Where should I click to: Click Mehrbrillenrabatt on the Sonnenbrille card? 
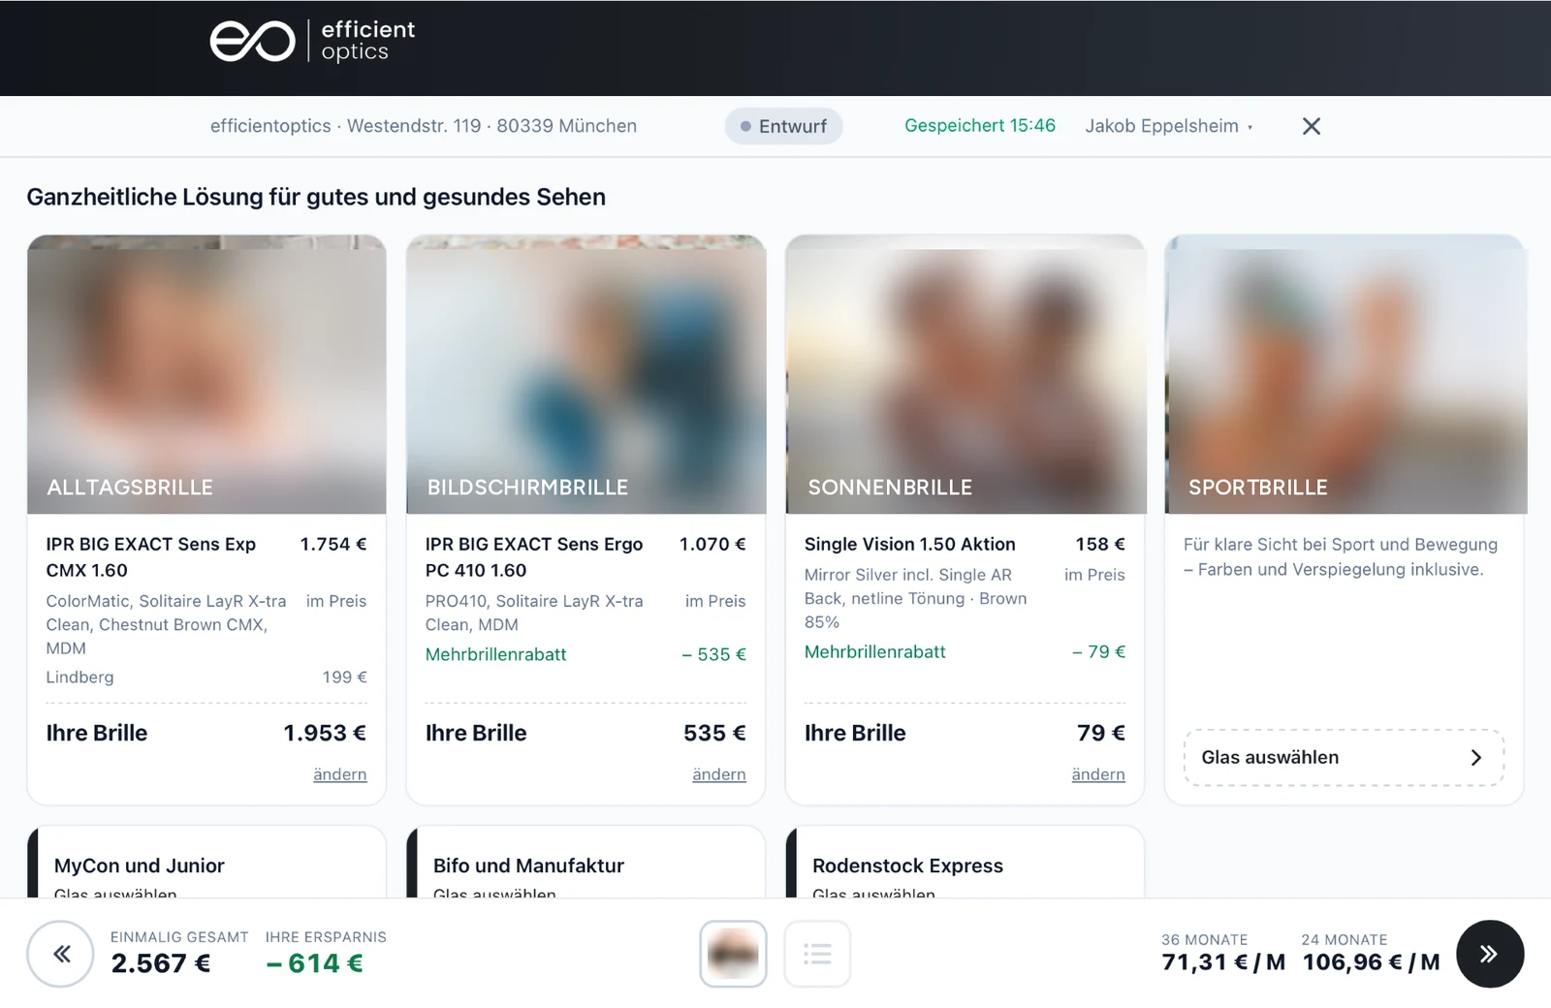[x=874, y=652]
